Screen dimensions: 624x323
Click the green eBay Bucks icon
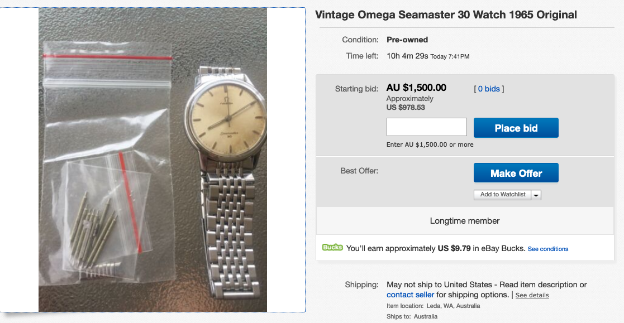[x=332, y=248]
